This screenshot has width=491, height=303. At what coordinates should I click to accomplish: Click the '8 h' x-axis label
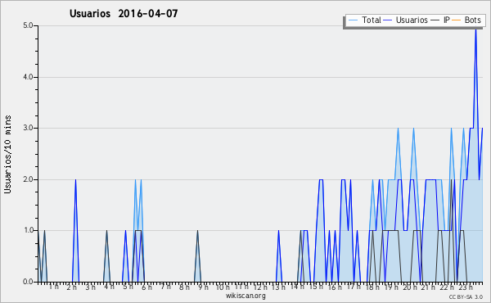(184, 287)
